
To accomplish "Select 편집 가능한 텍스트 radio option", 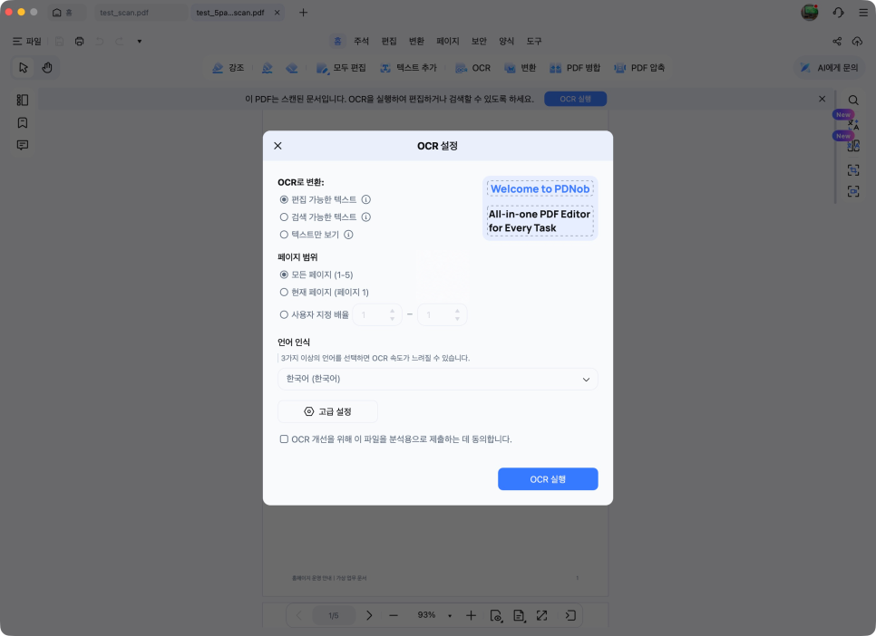I will coord(284,199).
